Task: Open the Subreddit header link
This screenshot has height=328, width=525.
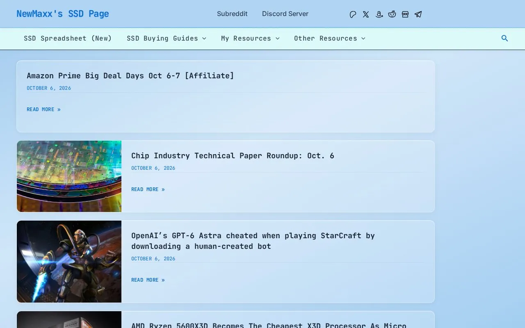Action: click(232, 14)
